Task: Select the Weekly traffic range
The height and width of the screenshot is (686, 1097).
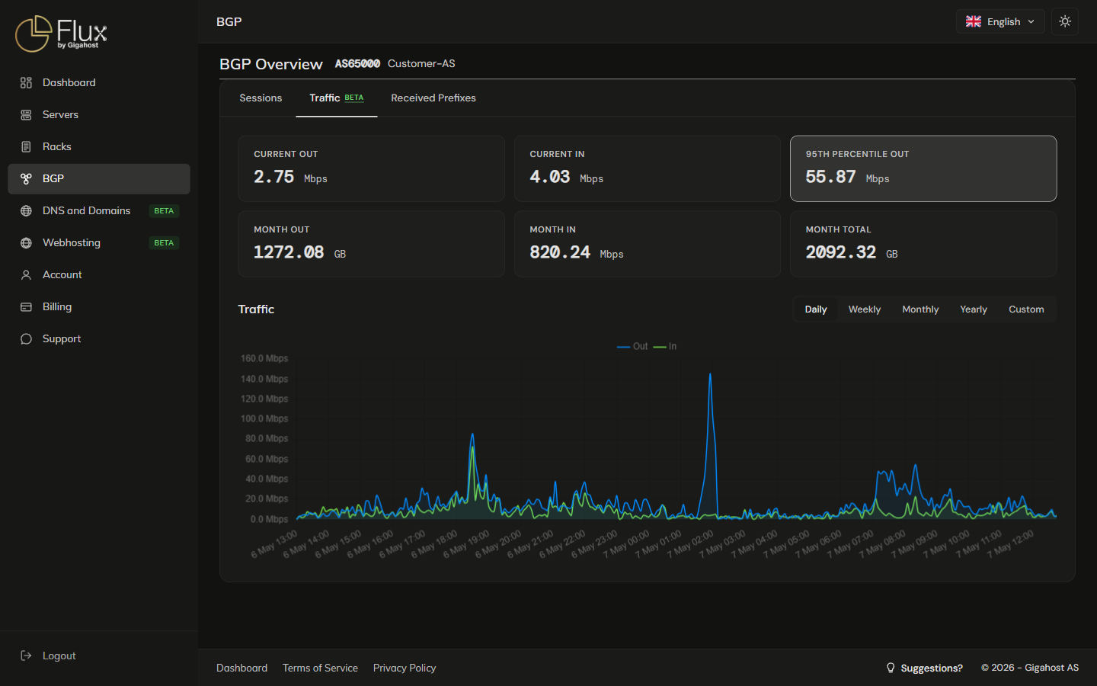Action: pyautogui.click(x=865, y=309)
